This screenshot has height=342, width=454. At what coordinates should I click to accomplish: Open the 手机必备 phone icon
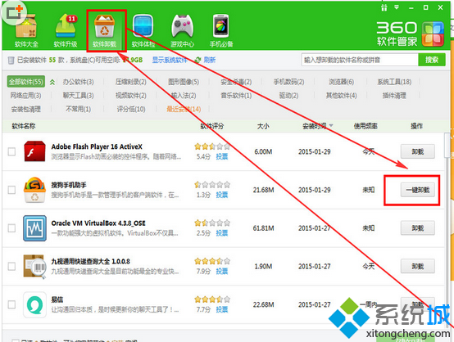(x=221, y=26)
